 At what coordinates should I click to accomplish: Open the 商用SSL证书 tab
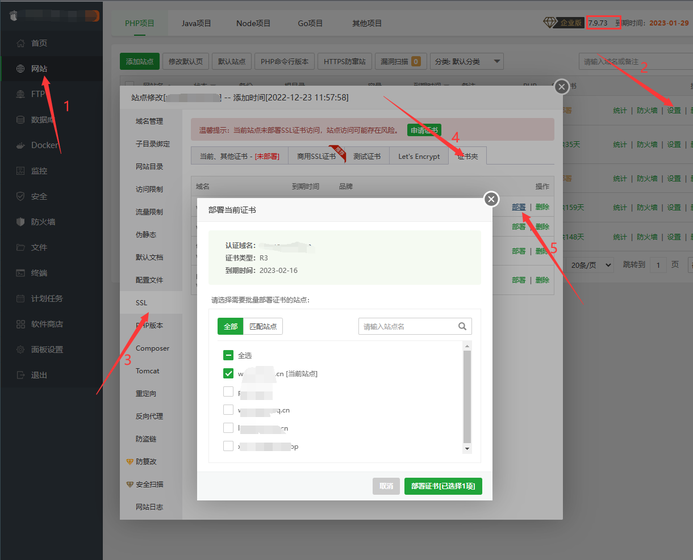[x=316, y=156]
